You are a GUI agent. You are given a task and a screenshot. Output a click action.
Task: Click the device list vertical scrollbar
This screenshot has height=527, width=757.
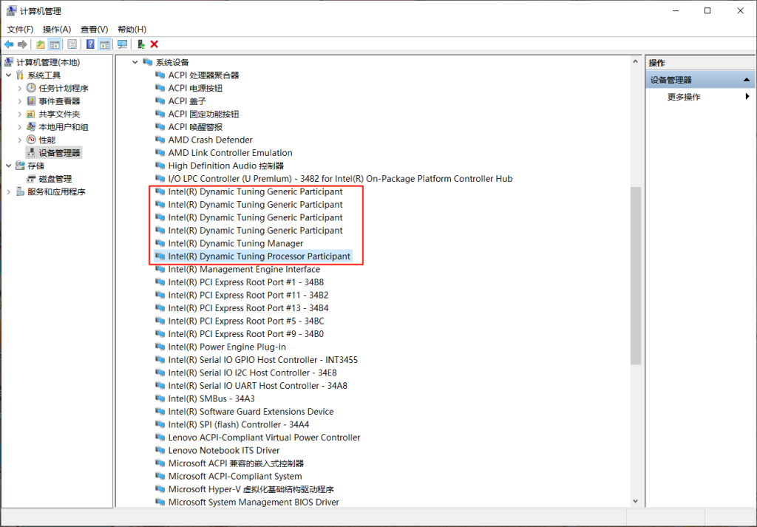635,273
